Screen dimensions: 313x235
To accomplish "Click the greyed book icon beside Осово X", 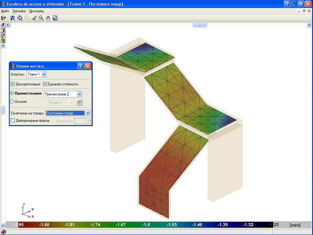I will tap(79, 102).
